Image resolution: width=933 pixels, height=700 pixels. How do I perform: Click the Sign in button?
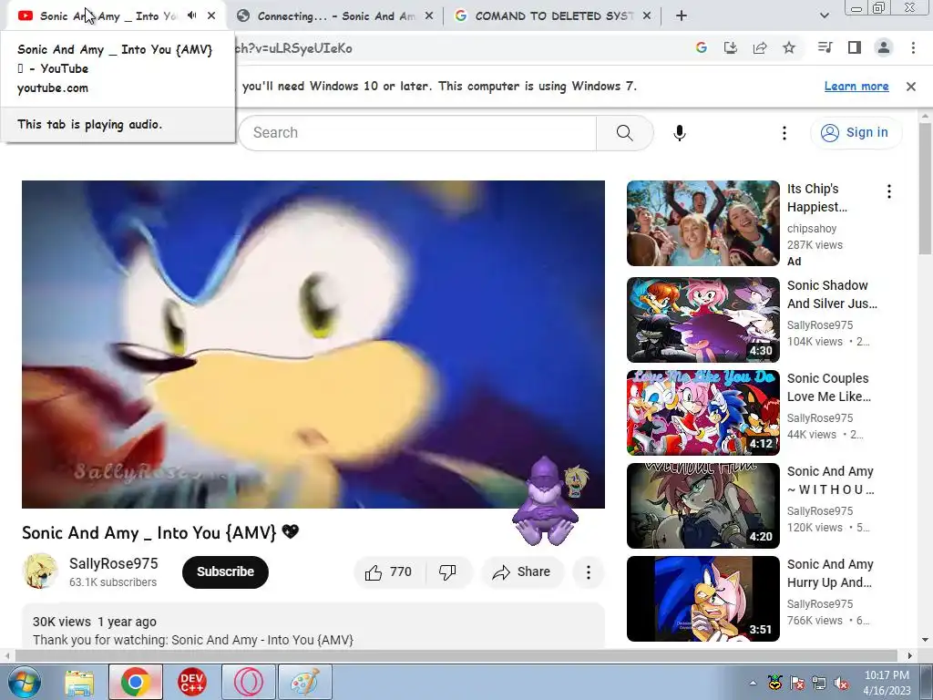tap(856, 132)
